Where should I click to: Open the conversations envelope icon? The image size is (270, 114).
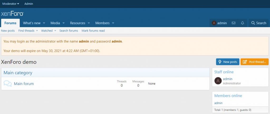point(234,23)
